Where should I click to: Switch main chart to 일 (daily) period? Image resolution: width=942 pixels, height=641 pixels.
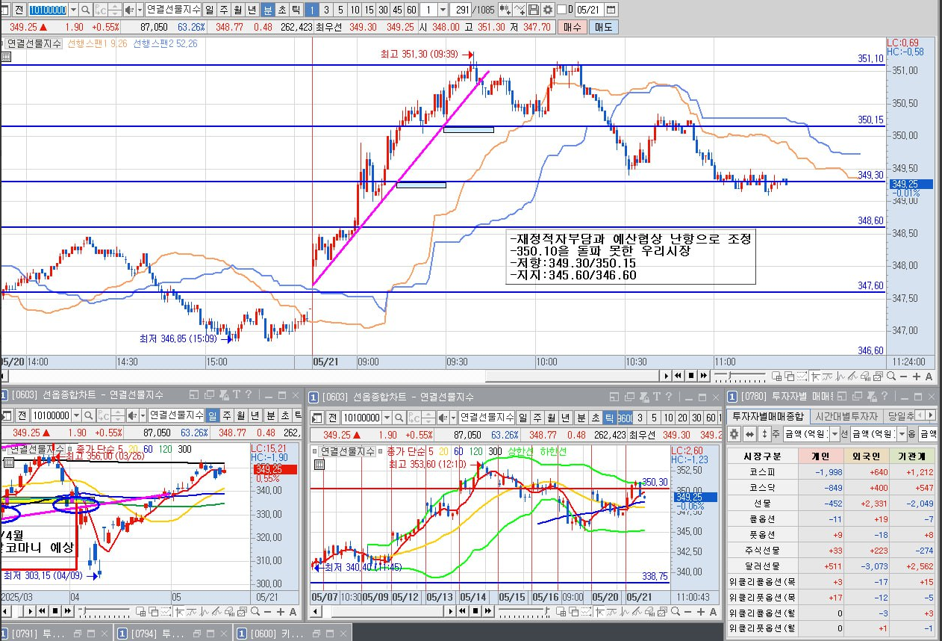pos(209,10)
